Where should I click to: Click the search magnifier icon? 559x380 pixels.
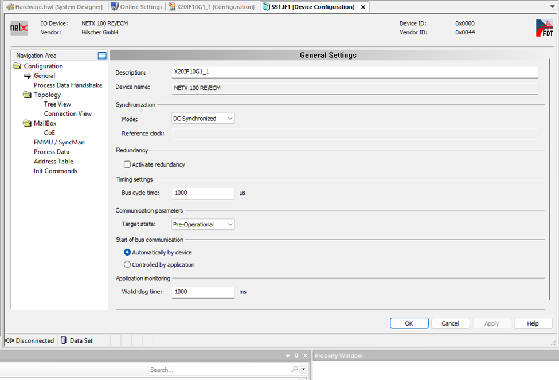295,369
